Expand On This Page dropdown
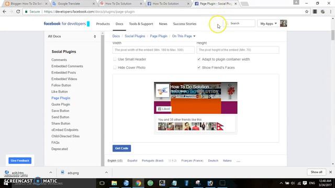The image size is (335, 188). click(184, 36)
